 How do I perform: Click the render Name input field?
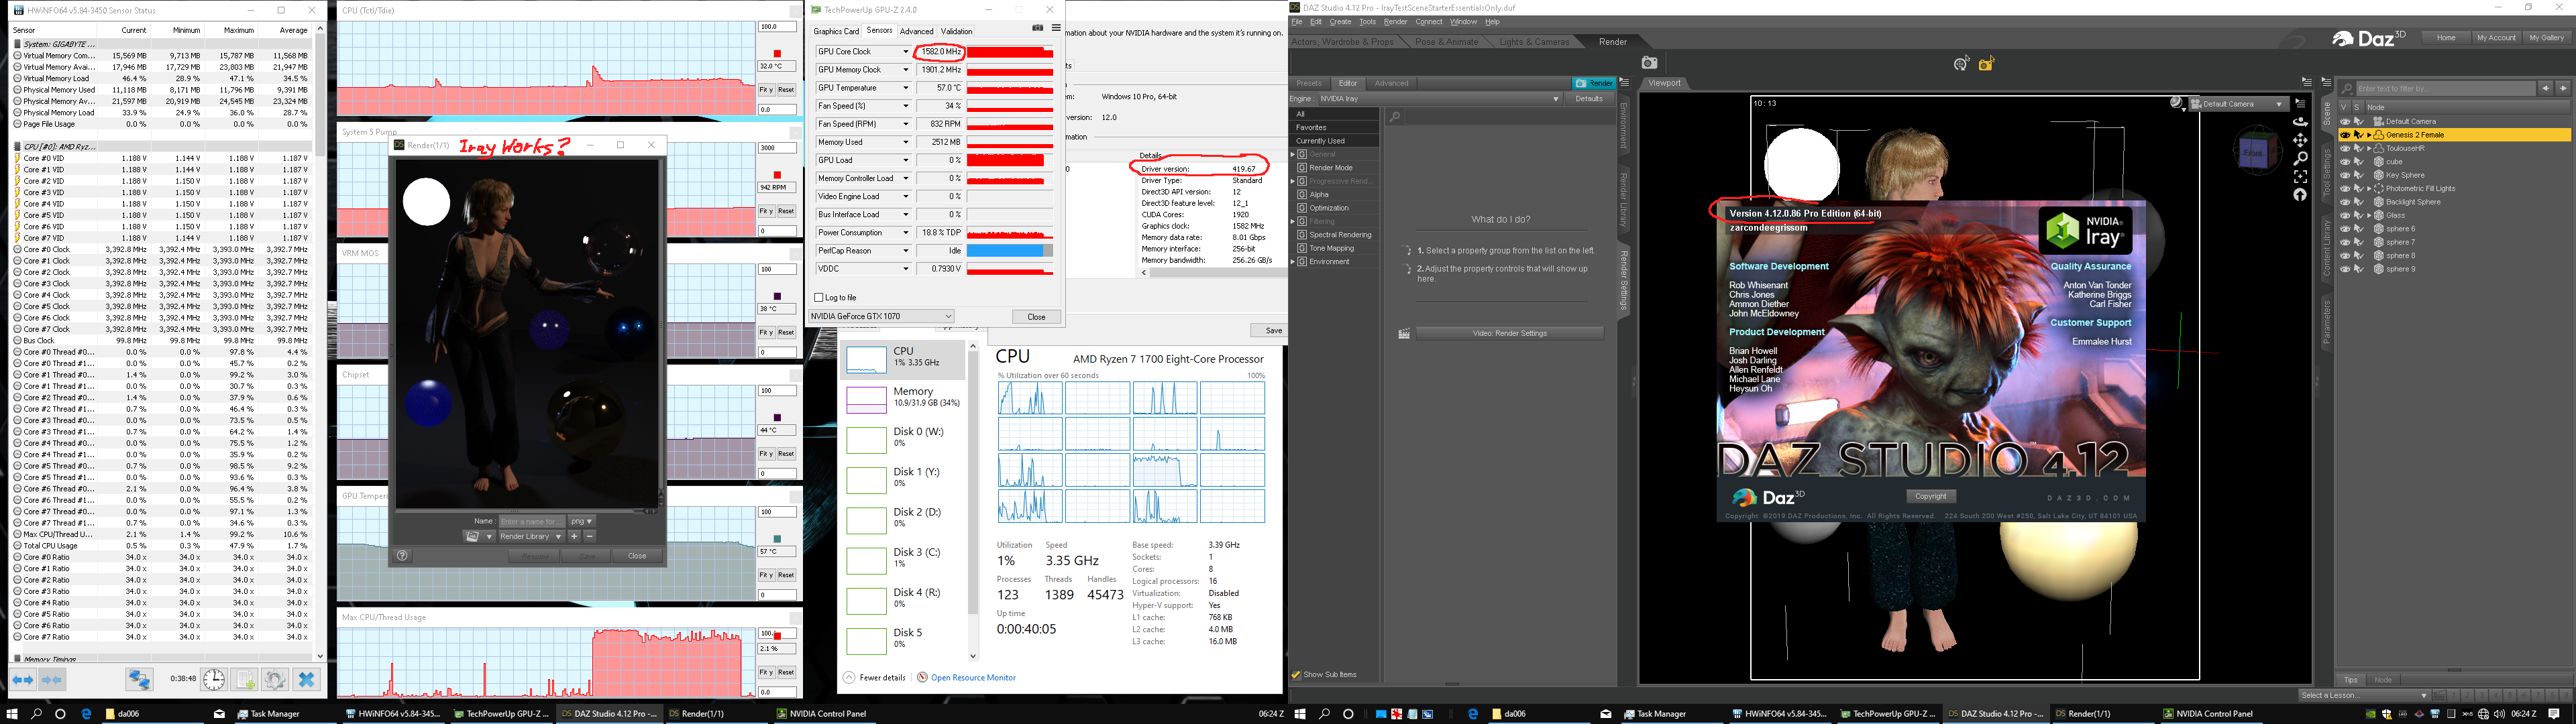[x=531, y=521]
